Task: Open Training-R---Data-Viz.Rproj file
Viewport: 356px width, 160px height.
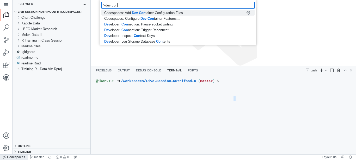Action: pyautogui.click(x=52, y=69)
